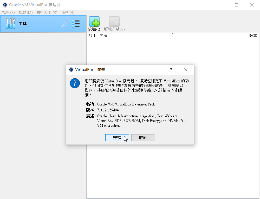Viewport: 260px width, 199px height.
Task: Click the ? help icon on dialog title bar
Action: [171, 69]
